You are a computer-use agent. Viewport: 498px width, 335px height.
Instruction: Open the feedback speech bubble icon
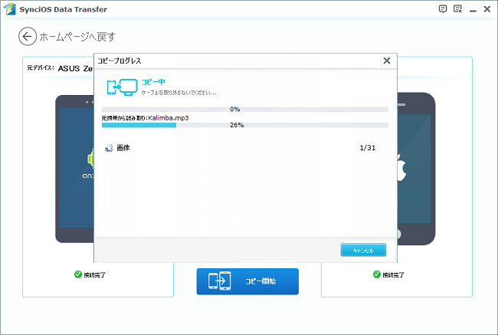(x=443, y=9)
